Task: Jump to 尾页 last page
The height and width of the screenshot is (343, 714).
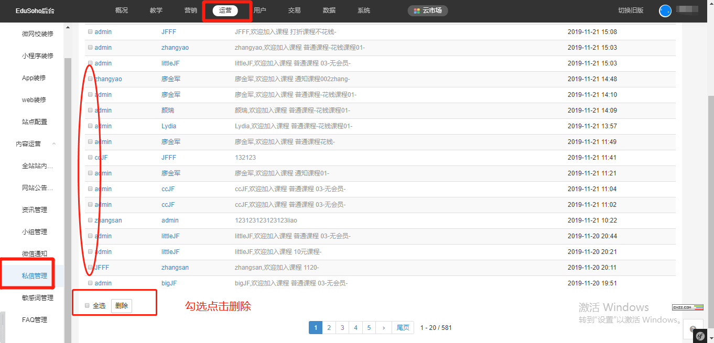Action: click(x=403, y=328)
